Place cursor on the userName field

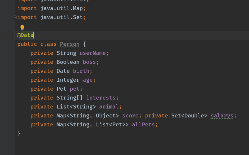(x=92, y=53)
